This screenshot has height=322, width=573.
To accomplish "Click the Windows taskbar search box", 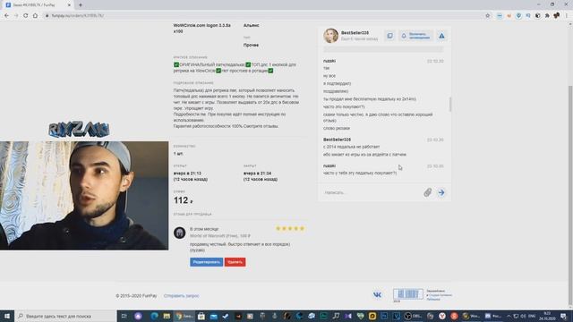I will [65, 316].
